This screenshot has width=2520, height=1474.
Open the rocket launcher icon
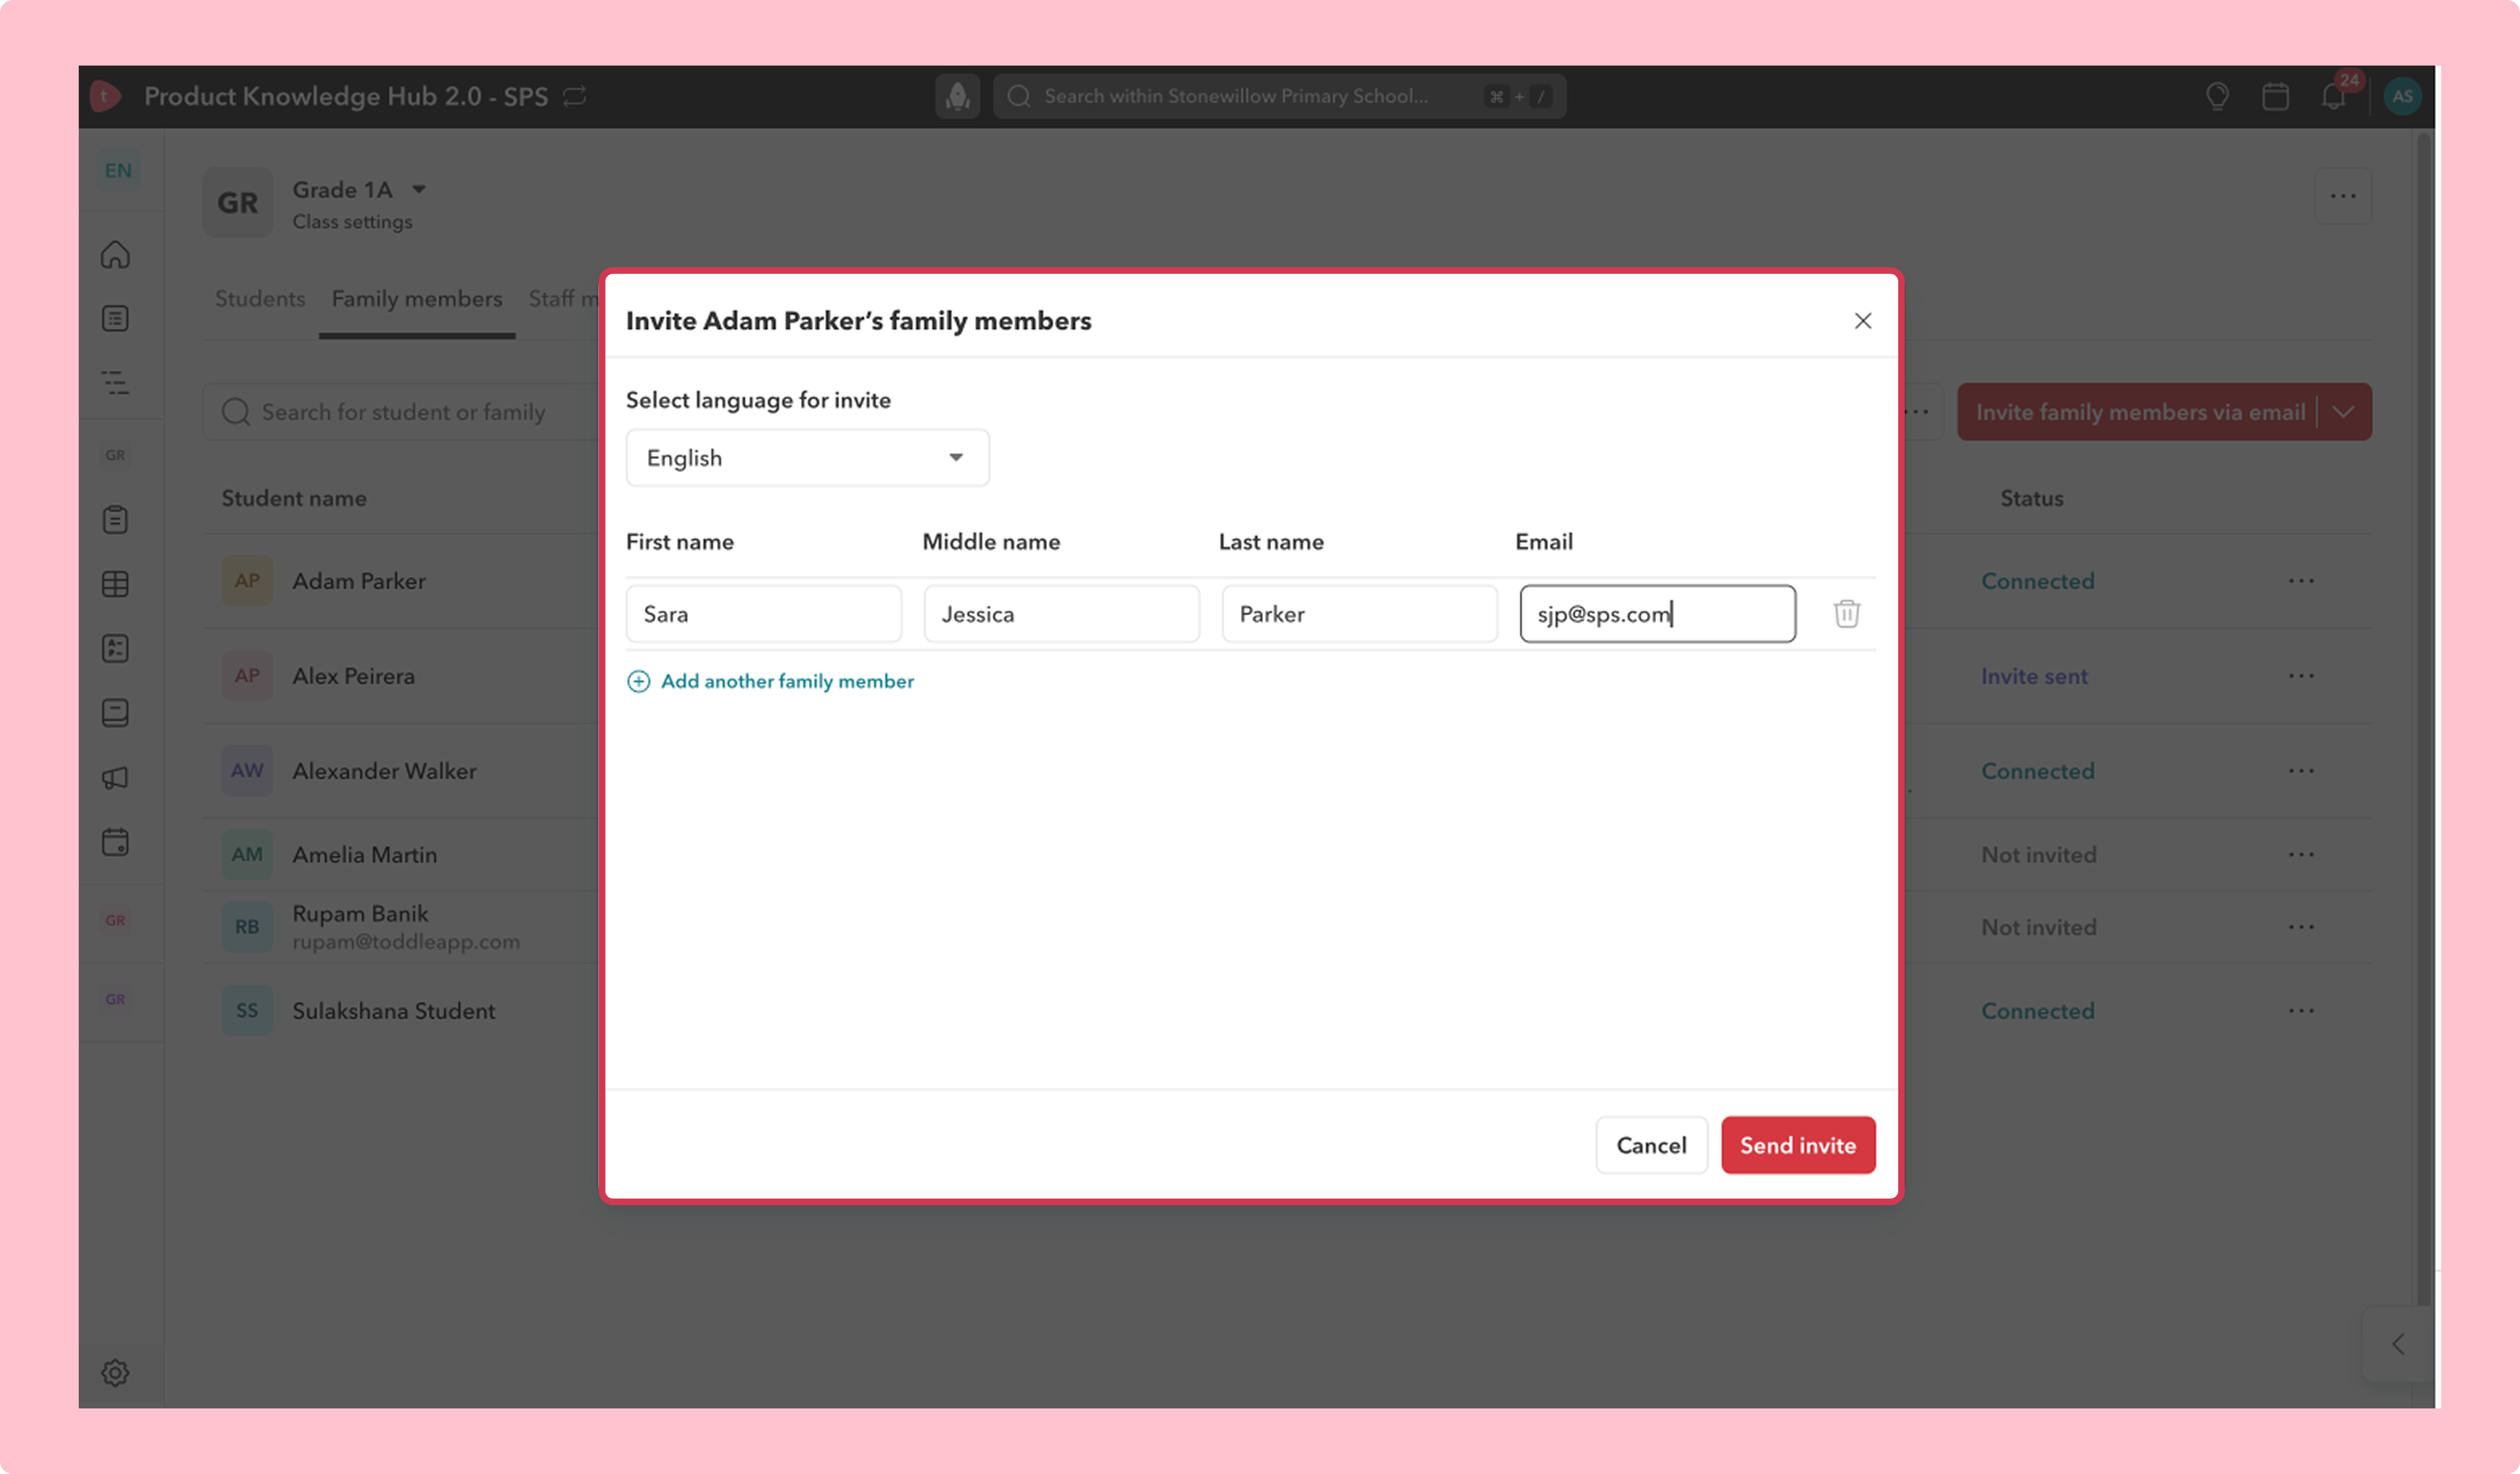coord(957,96)
